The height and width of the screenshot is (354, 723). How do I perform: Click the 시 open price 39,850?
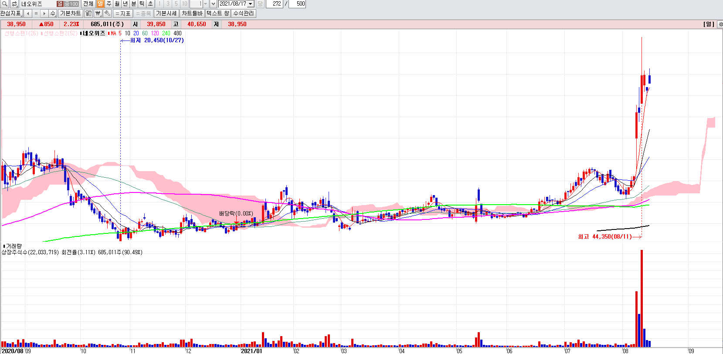click(x=156, y=24)
